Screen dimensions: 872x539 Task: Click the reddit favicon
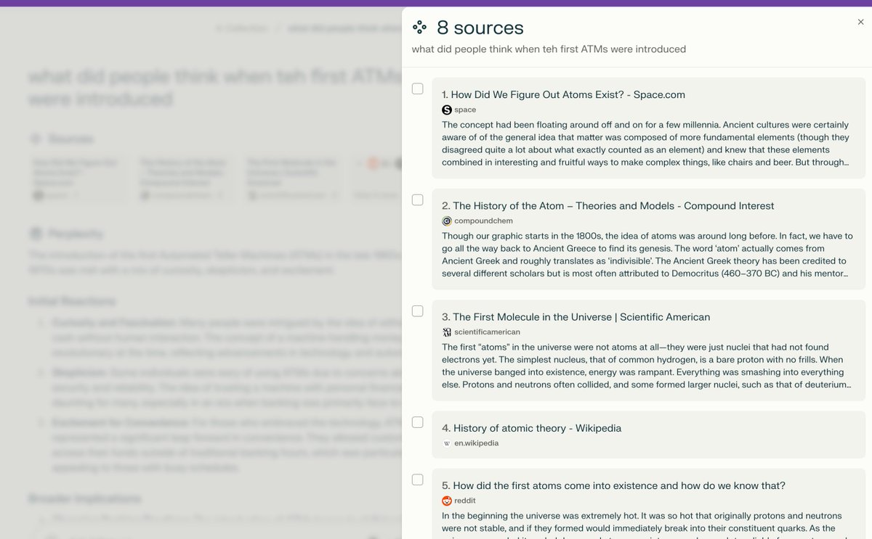click(447, 501)
